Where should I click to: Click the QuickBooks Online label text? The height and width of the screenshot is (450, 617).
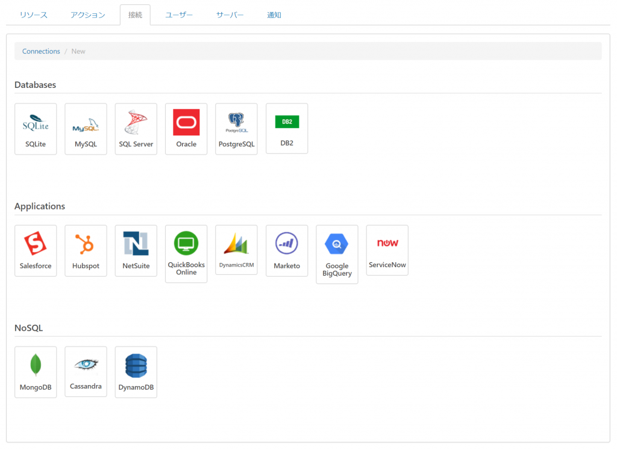[186, 268]
